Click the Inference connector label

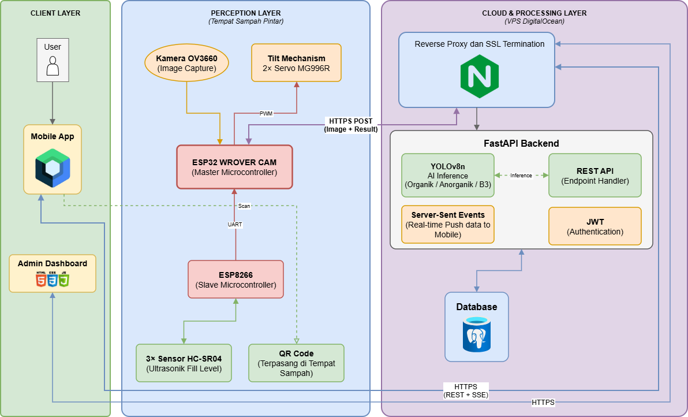coord(521,176)
